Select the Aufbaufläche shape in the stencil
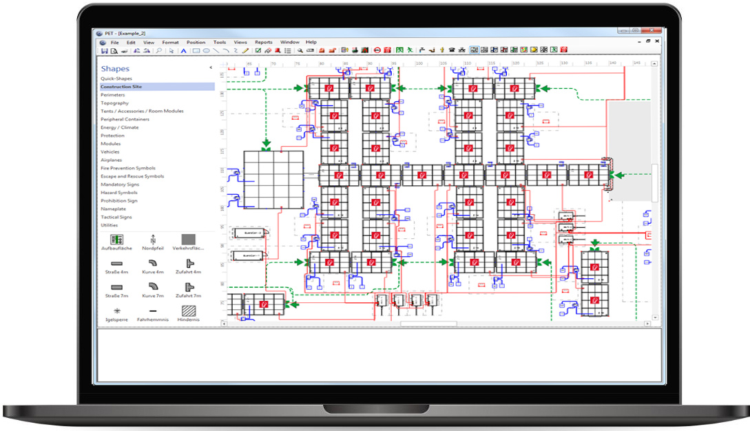The width and height of the screenshot is (750, 431). (x=116, y=241)
